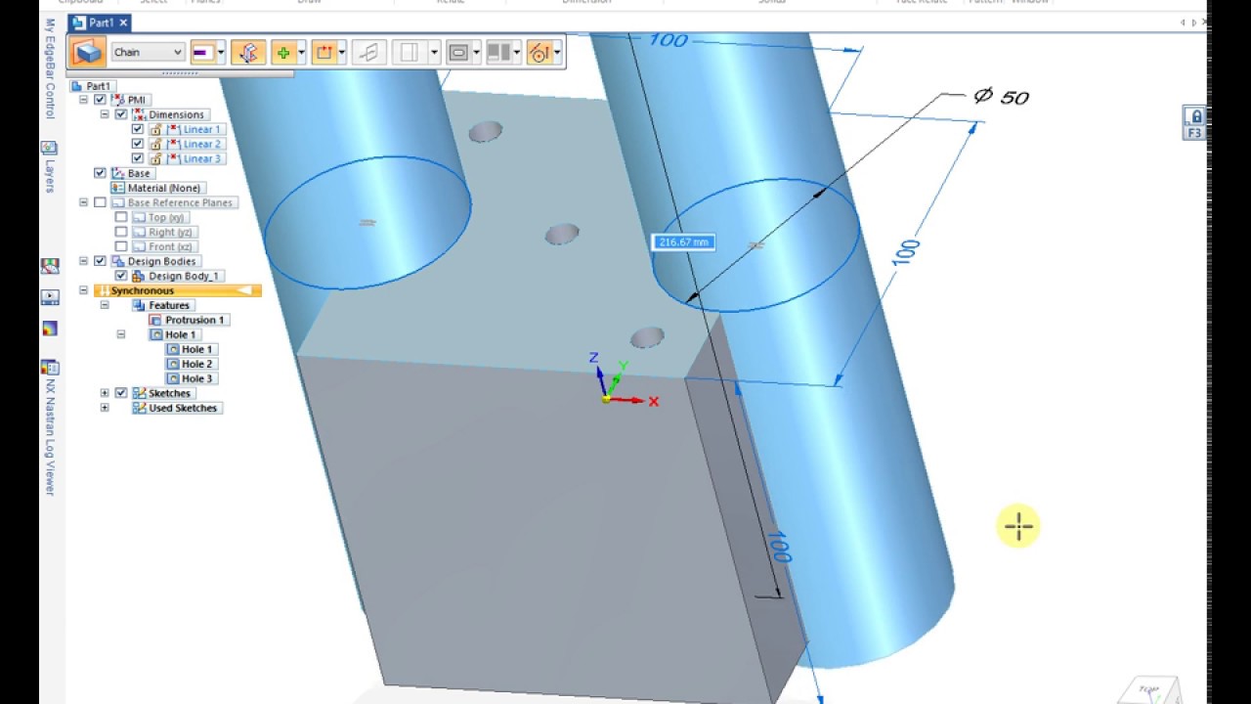Expand the Sketches node
The width and height of the screenshot is (1251, 704).
tap(105, 393)
